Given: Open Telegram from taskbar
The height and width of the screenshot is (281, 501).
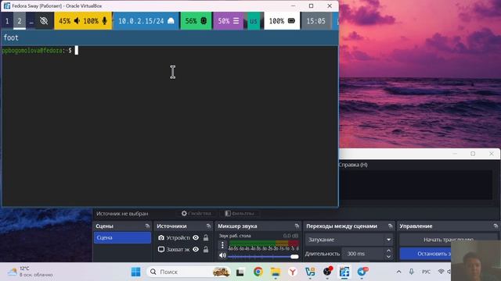Looking at the screenshot, I should coord(362,272).
